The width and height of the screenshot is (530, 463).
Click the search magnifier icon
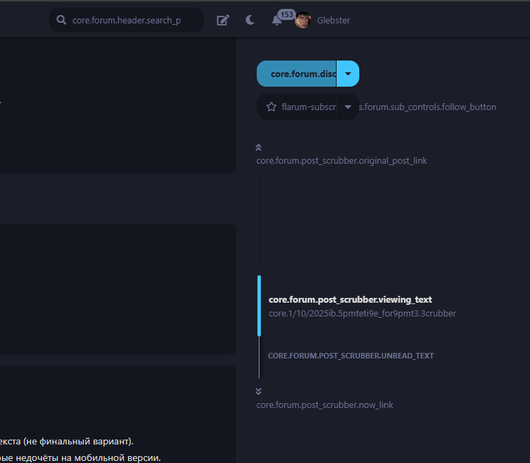pos(61,20)
